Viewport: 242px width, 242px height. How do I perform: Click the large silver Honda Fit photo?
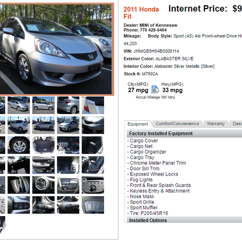[56, 49]
